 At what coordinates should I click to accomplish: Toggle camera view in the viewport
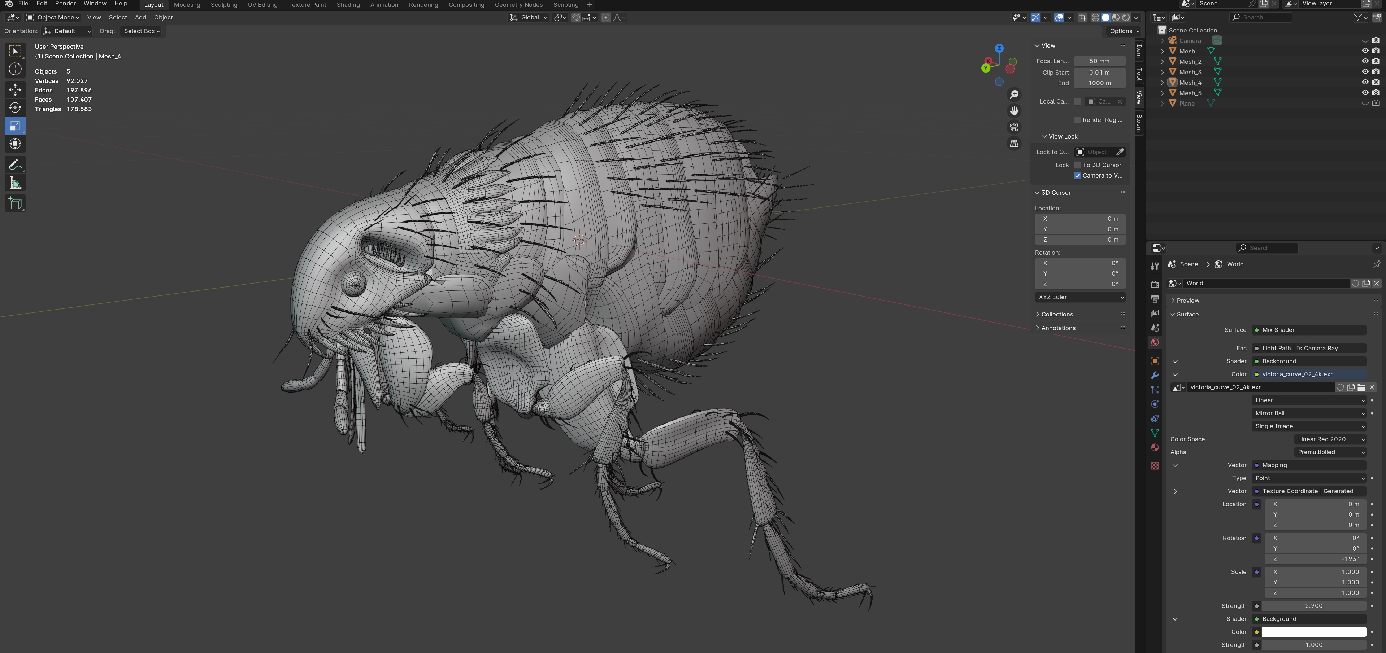click(1014, 127)
